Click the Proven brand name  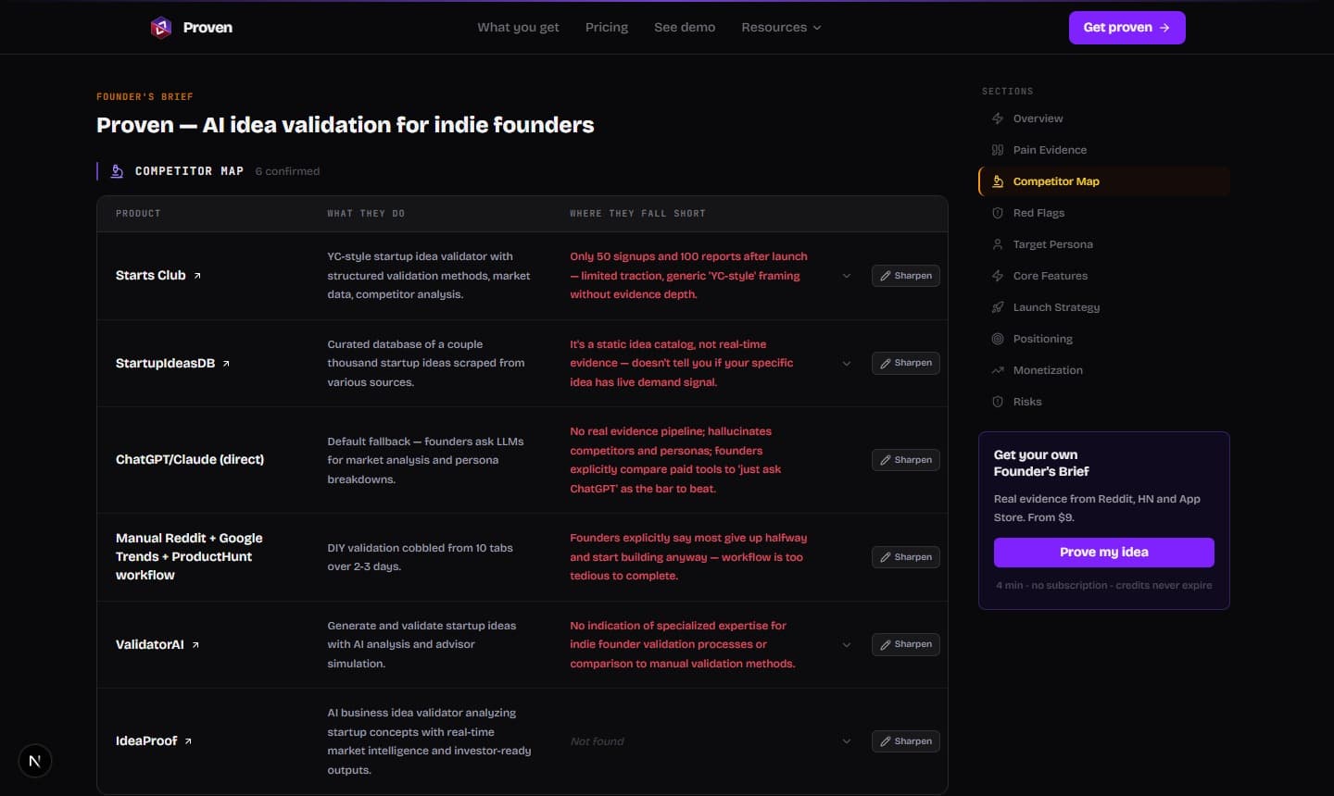(208, 28)
